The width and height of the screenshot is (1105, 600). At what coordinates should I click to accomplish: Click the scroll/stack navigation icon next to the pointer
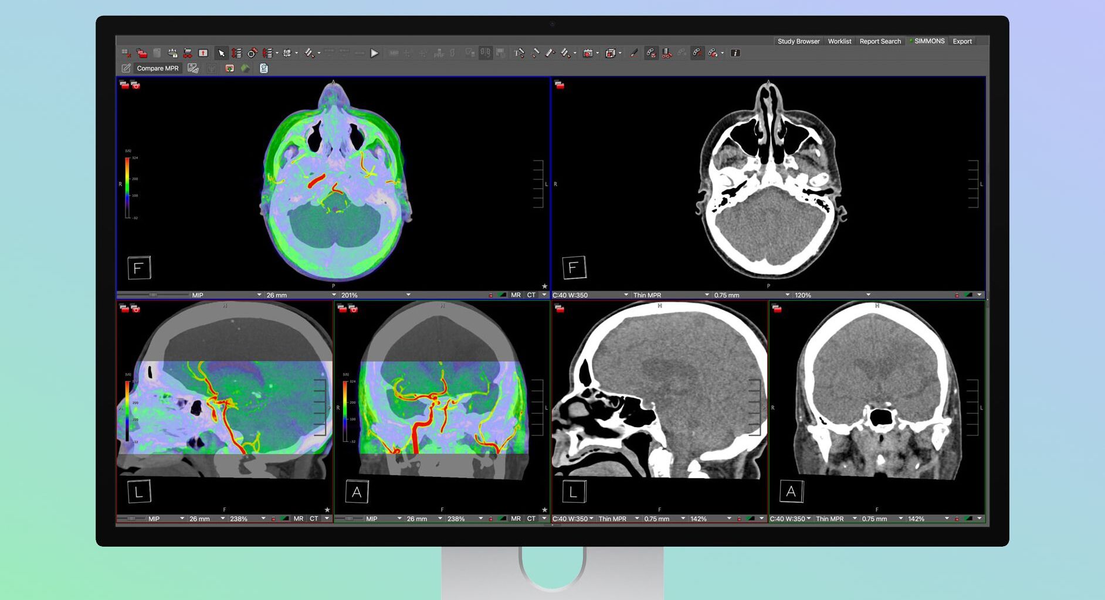[237, 53]
